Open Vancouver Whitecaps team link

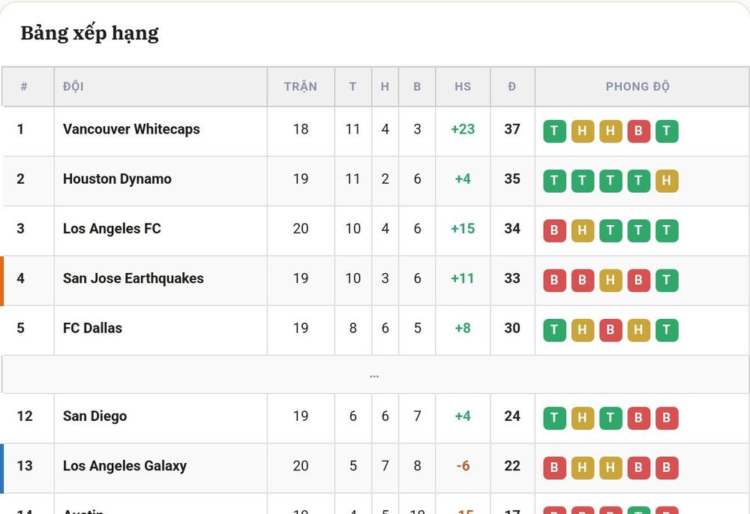[x=131, y=129]
